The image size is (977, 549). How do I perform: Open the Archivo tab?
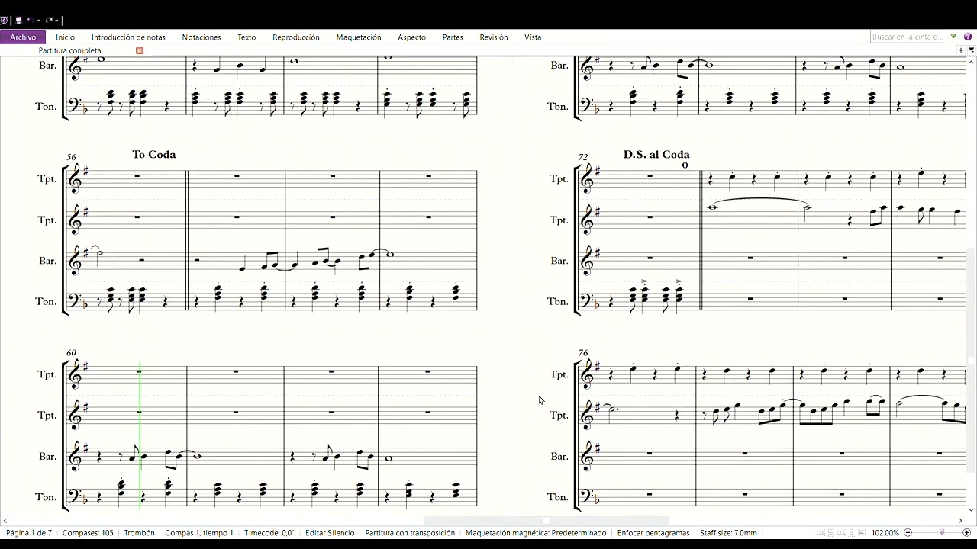tap(23, 37)
